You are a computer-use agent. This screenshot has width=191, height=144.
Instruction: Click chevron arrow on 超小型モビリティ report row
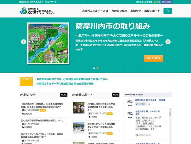[x=118, y=130]
